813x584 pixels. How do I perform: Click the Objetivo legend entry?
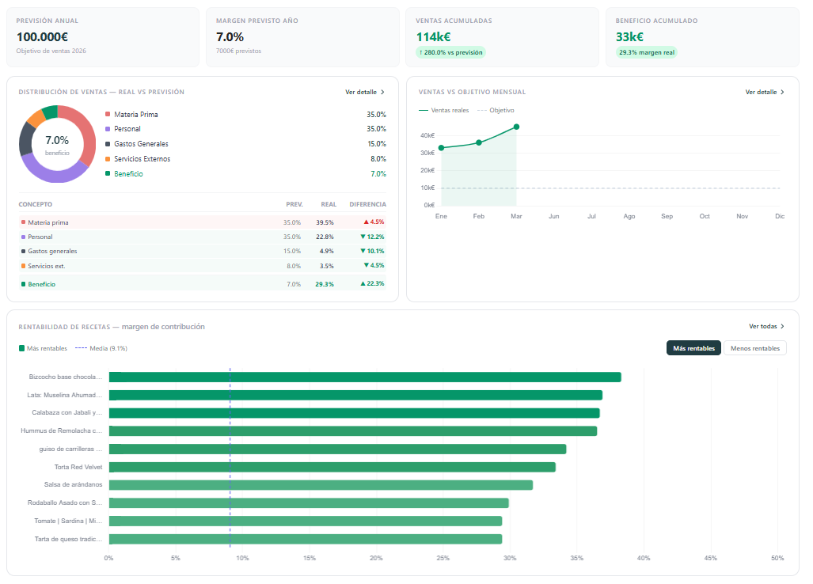point(496,110)
